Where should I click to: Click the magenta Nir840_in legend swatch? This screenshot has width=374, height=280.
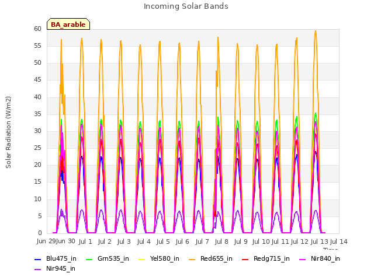click(303, 259)
